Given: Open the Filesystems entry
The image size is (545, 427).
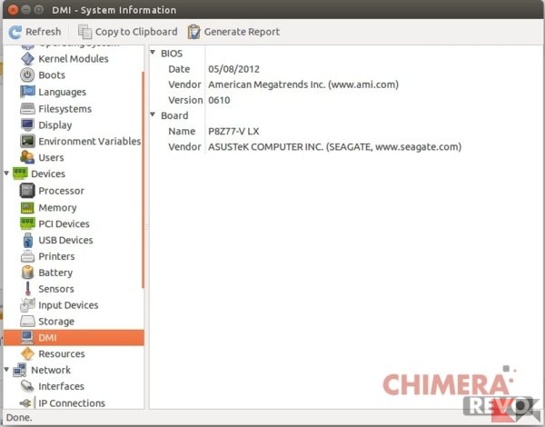Looking at the screenshot, I should point(65,109).
